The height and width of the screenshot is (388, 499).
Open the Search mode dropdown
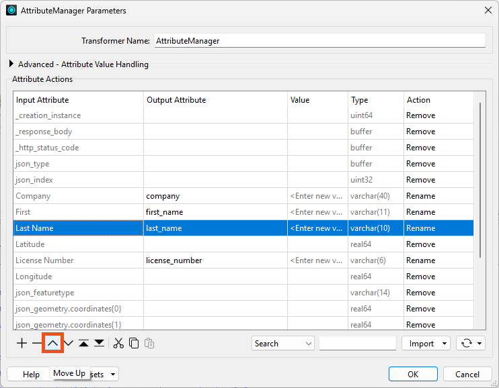[x=283, y=343]
